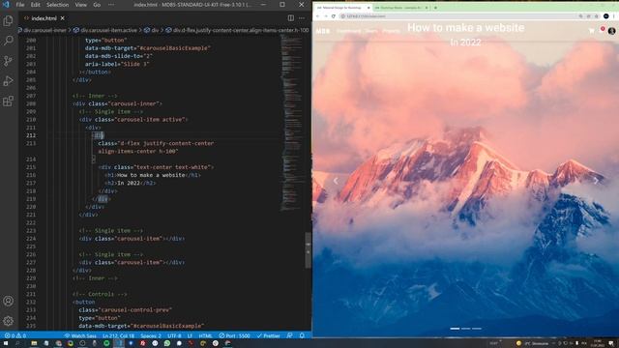619x348 pixels.
Task: Click the split editor icon in VS Code
Action: coord(291,18)
